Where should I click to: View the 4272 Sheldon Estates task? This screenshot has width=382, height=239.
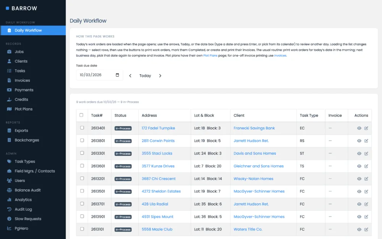(x=359, y=192)
